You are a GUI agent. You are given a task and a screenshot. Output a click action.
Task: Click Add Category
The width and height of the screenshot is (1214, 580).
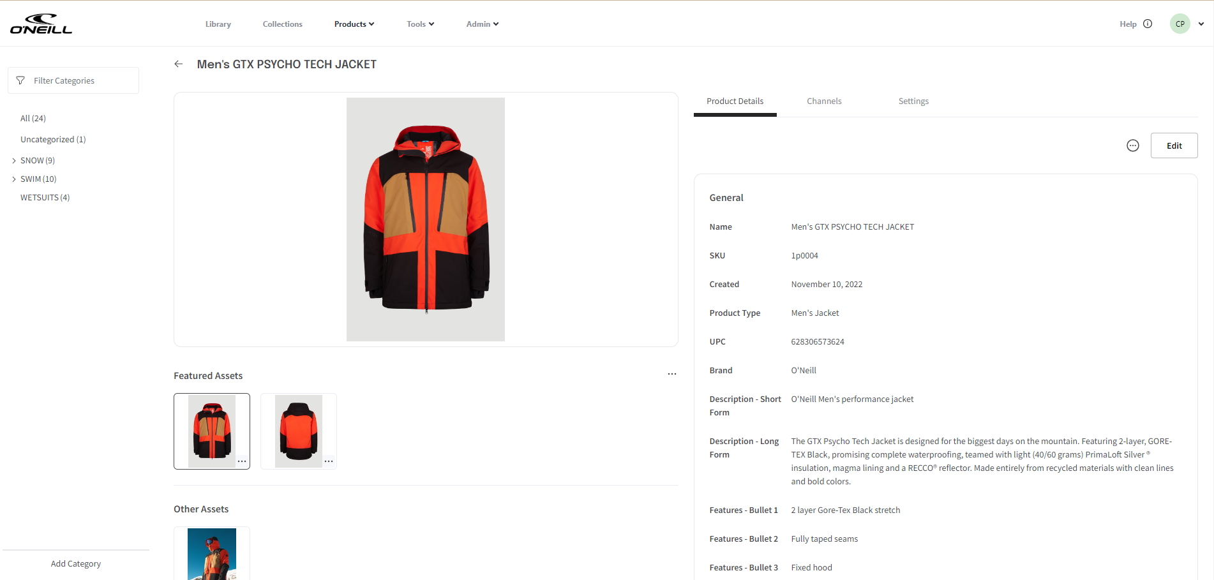(x=76, y=563)
